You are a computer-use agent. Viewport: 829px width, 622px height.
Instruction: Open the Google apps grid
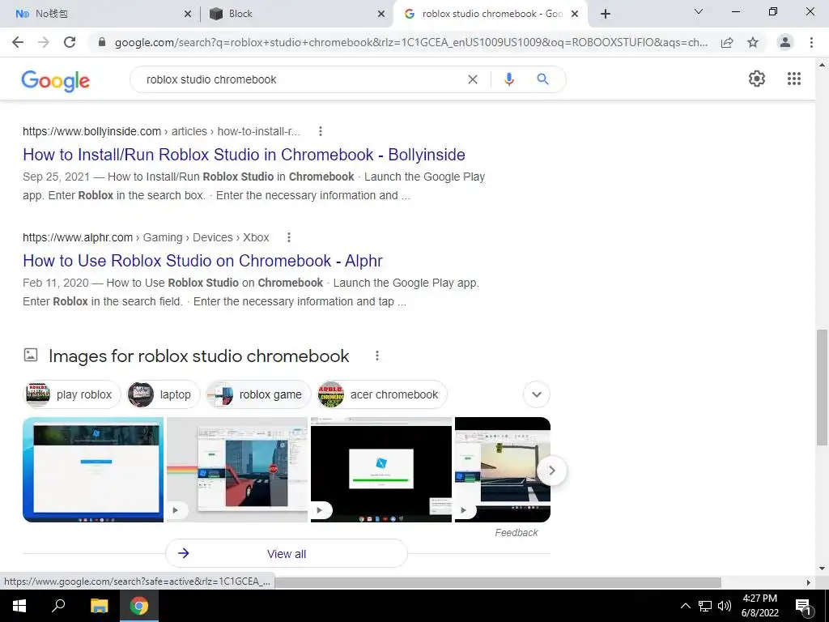794,79
